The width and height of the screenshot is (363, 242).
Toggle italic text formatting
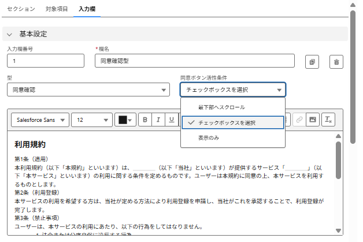click(x=158, y=120)
